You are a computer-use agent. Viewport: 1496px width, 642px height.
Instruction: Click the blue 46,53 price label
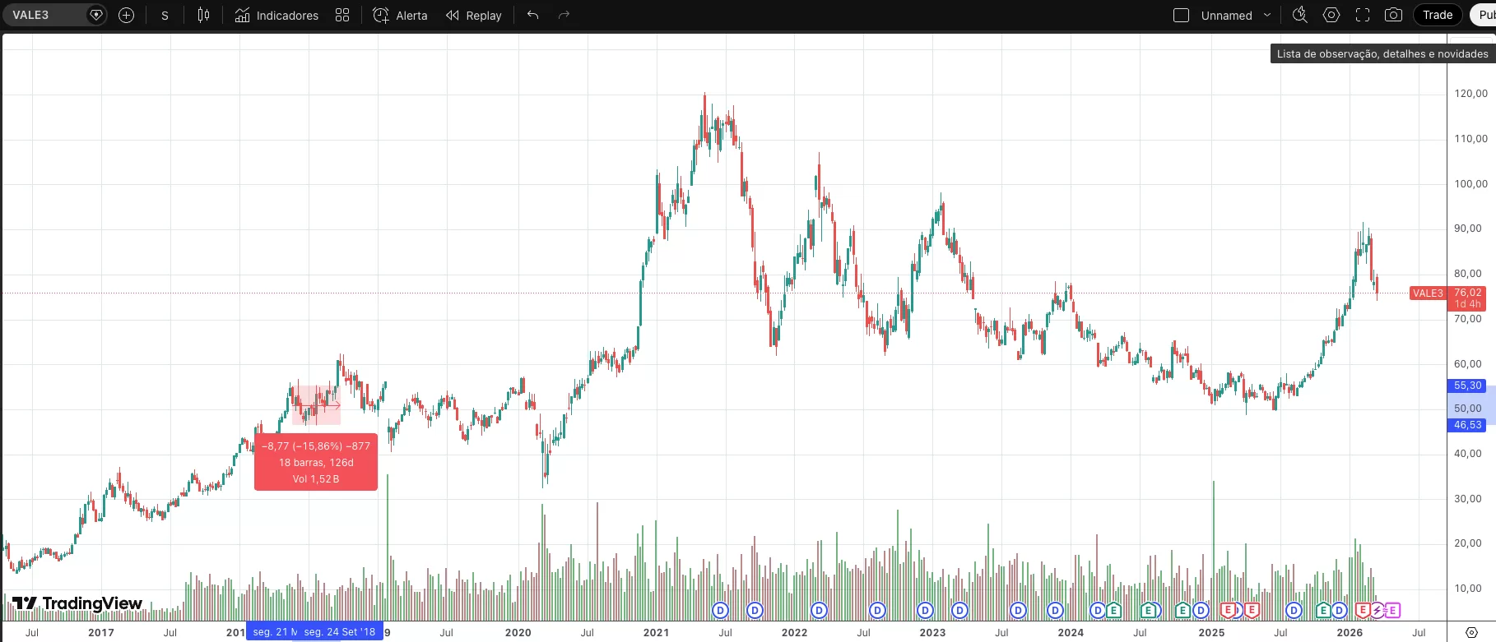[1467, 425]
